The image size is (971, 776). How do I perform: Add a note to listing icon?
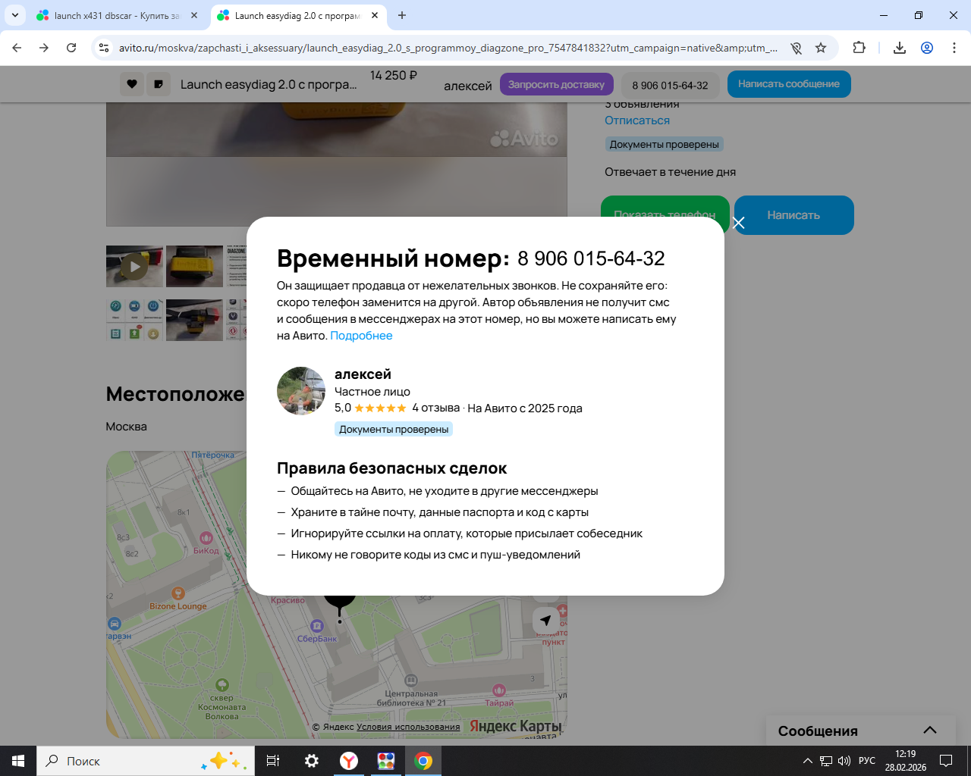pyautogui.click(x=159, y=84)
